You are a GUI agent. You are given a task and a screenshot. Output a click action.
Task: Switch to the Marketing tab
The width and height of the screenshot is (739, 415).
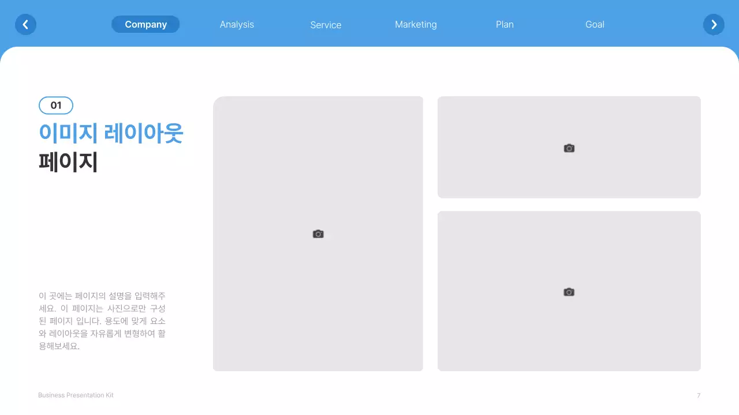pos(416,24)
